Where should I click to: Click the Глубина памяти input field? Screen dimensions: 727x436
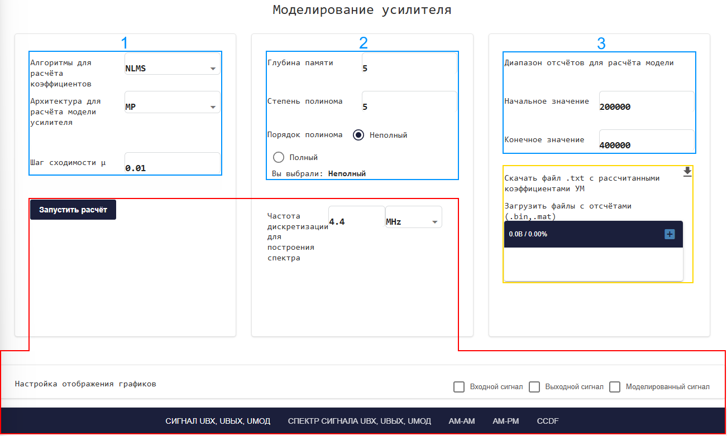click(x=409, y=64)
